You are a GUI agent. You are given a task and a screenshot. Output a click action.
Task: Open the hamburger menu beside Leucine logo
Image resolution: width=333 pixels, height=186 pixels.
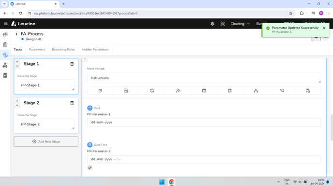(x=5, y=24)
